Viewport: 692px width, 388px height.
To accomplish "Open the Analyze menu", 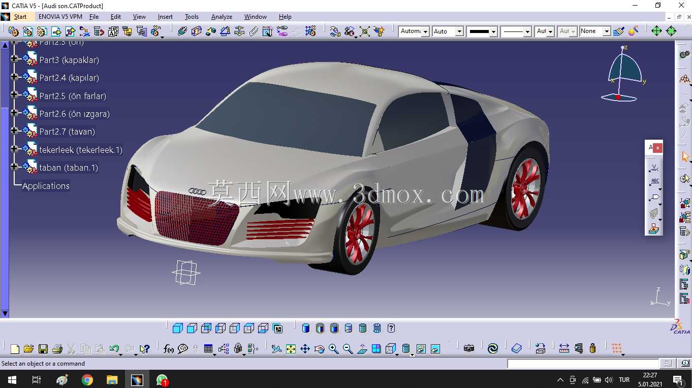I will coord(222,17).
